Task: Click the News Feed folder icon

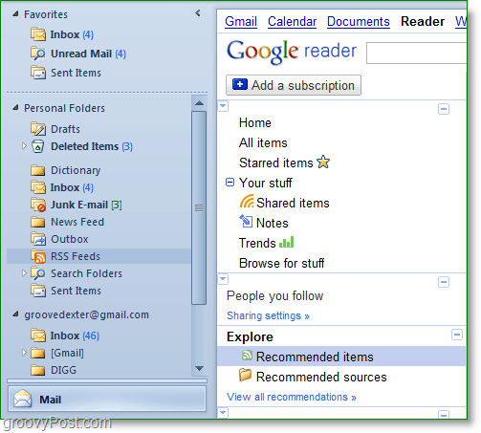Action: pos(38,222)
